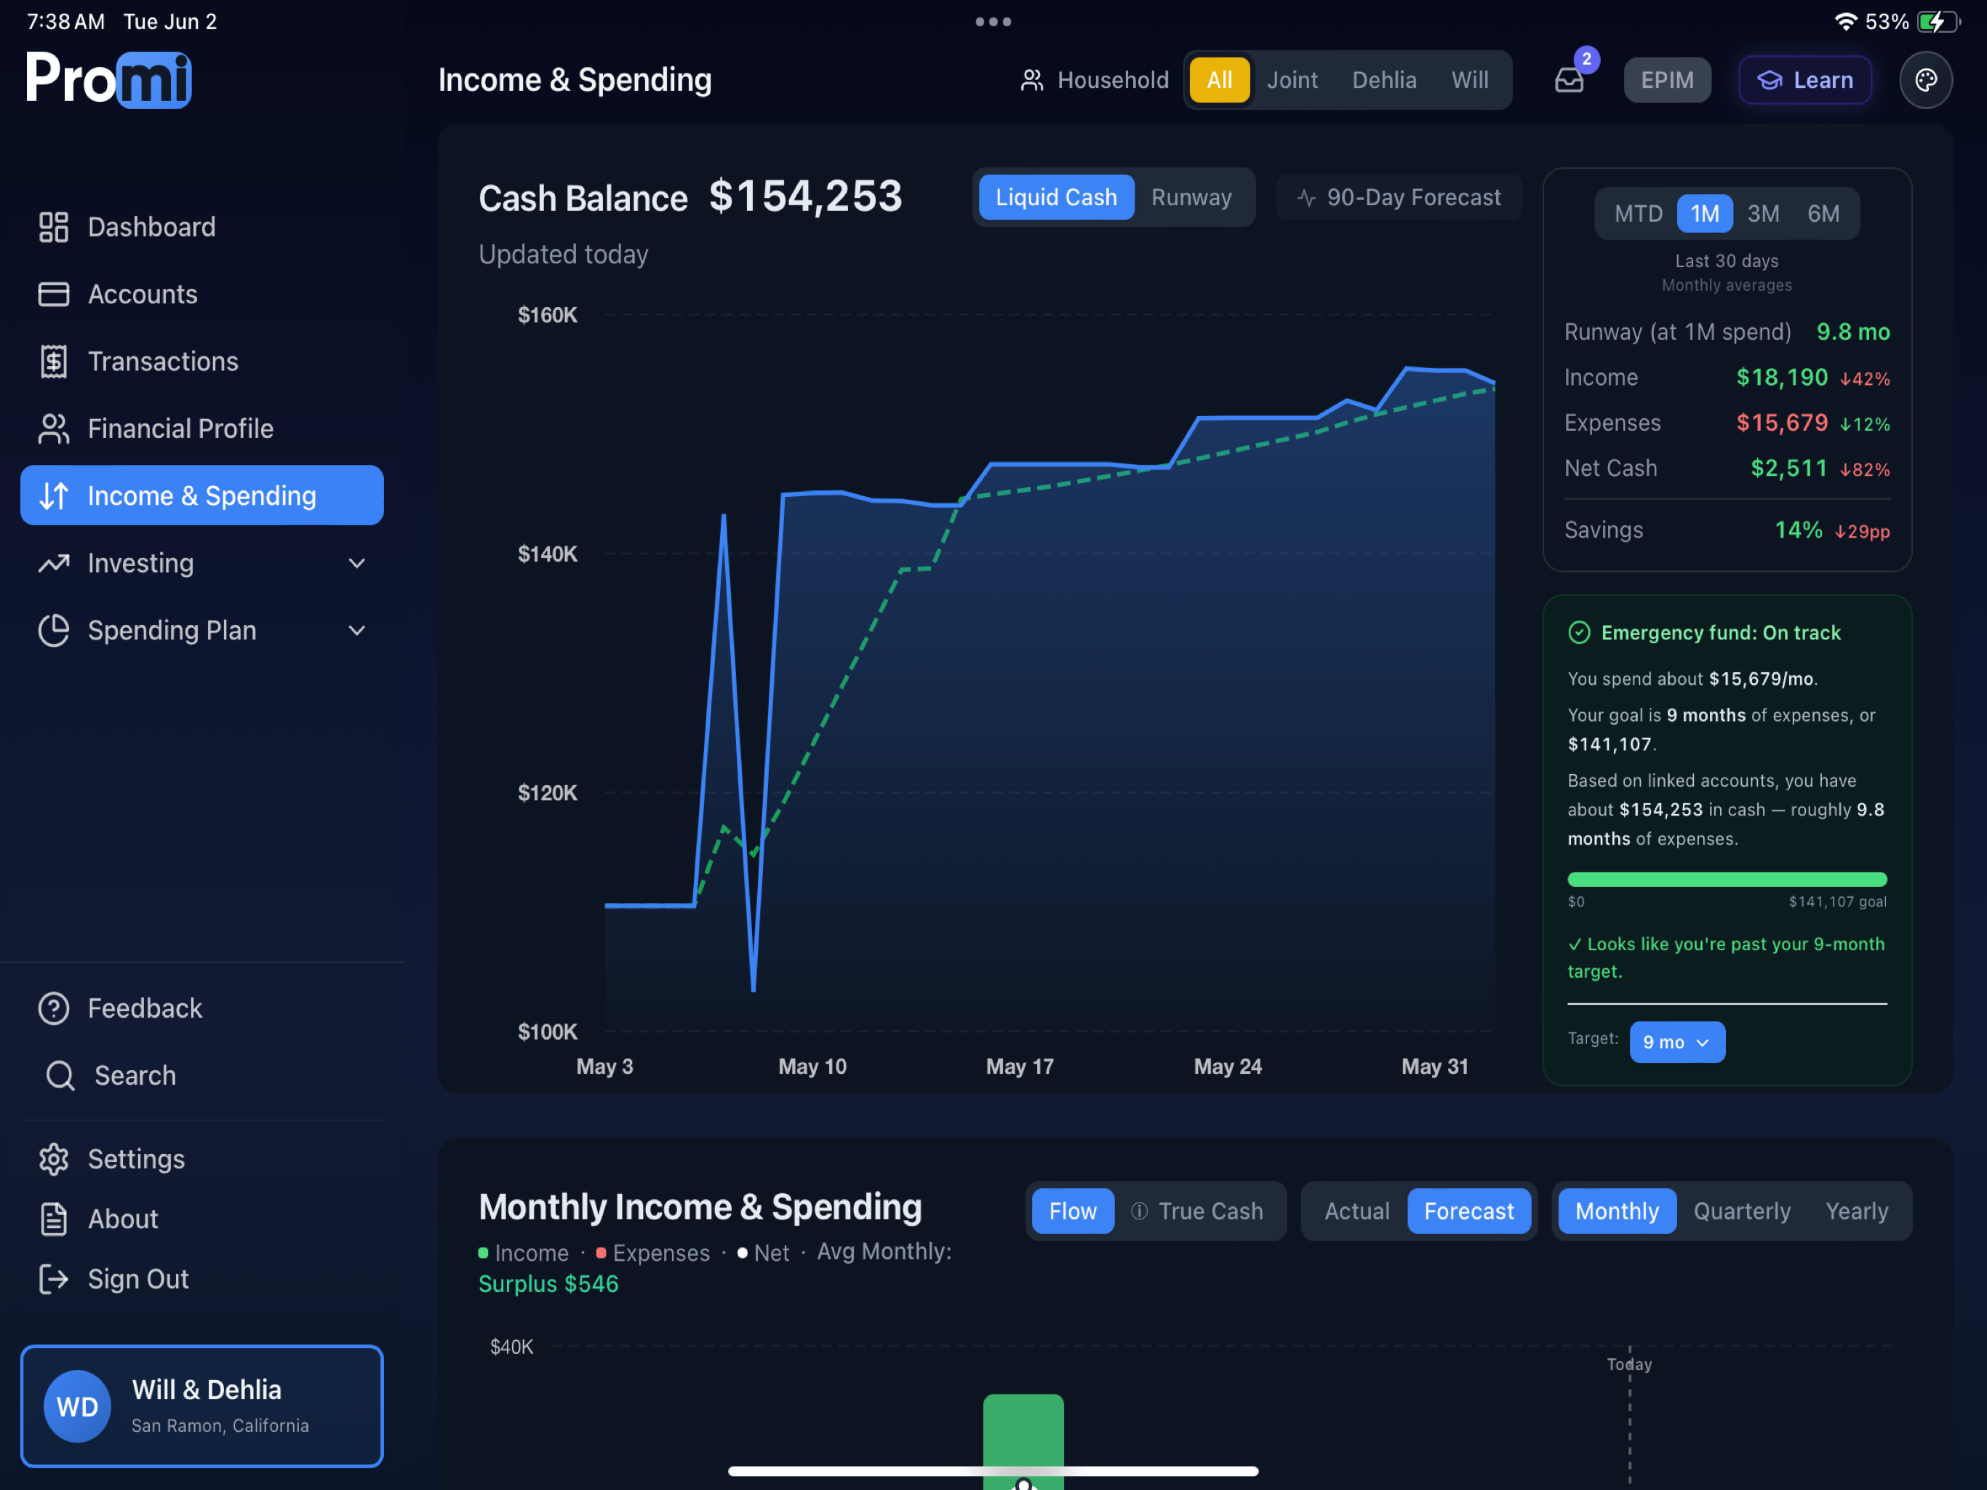
Task: Click the red Expenses legend dot
Action: pos(601,1252)
